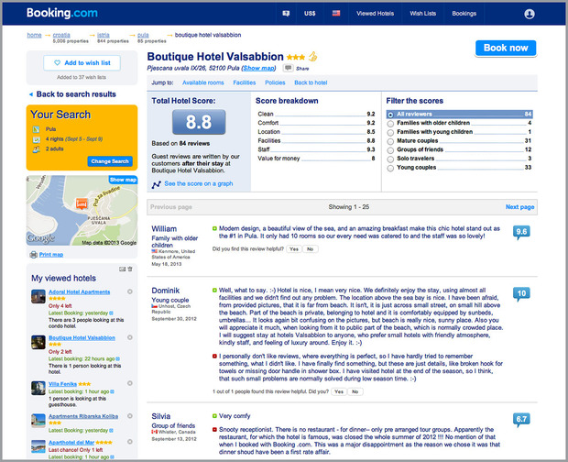Click the orange hotel marker on the map
Viewport: 568px width, 462px height.
82,203
